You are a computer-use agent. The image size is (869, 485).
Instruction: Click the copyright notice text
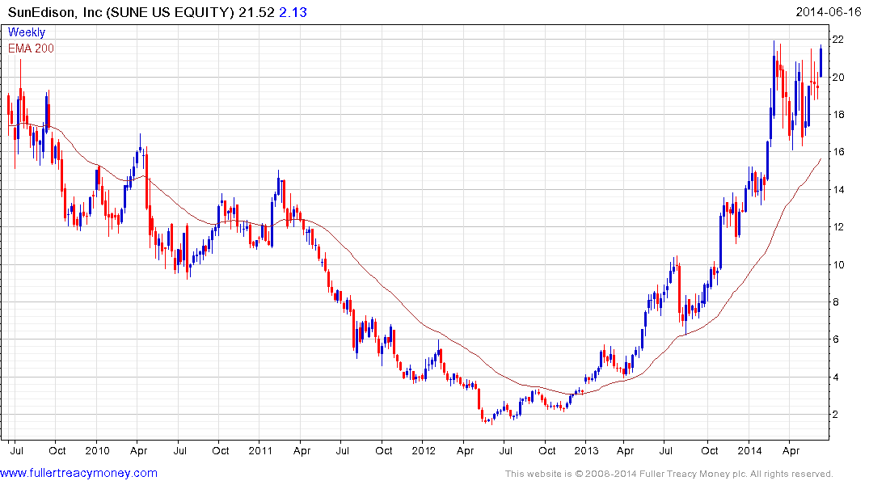click(x=669, y=474)
